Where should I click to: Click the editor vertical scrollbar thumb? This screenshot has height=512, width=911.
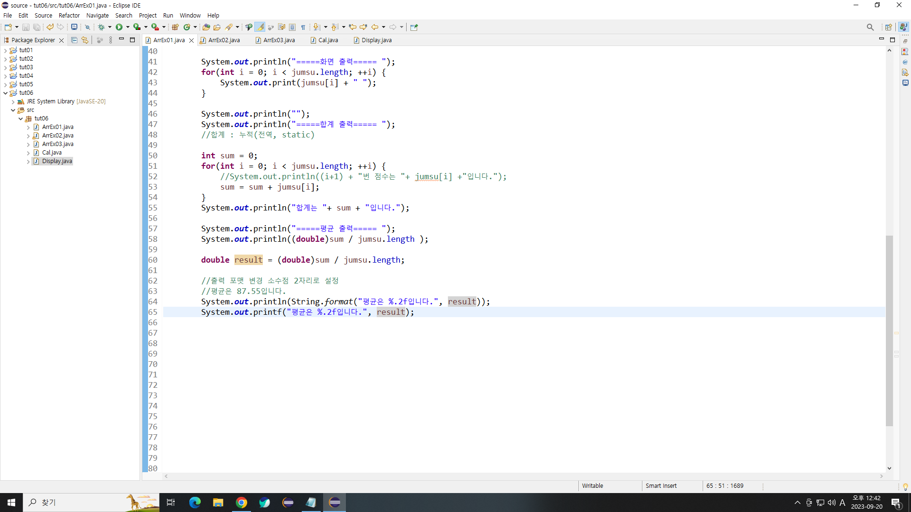point(889,330)
